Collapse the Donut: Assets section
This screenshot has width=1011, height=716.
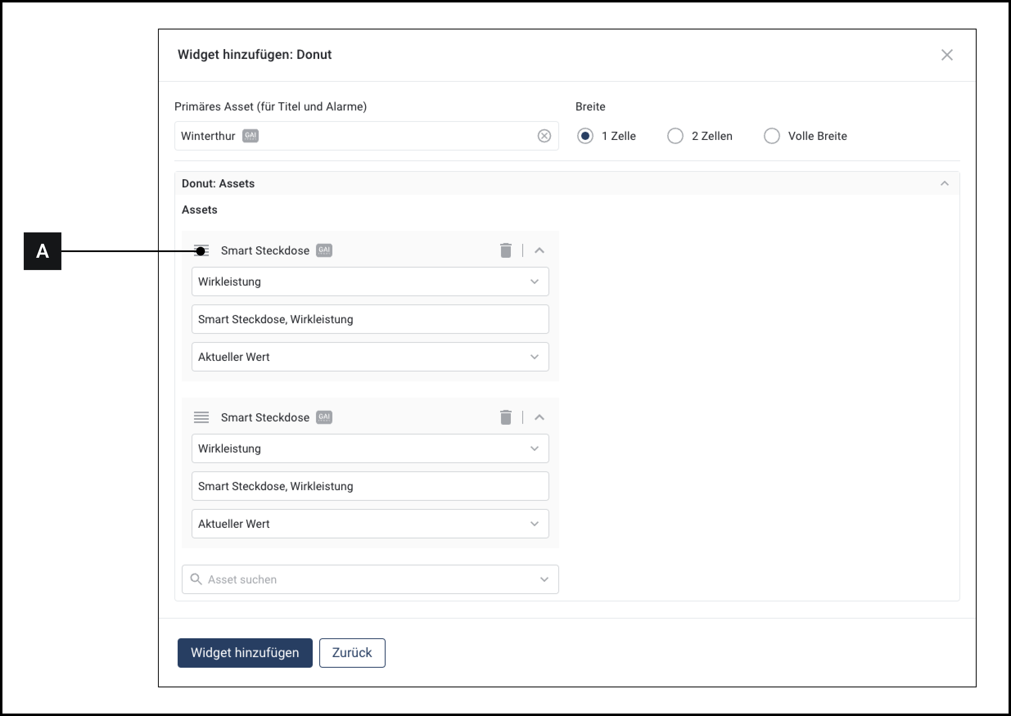pos(944,183)
